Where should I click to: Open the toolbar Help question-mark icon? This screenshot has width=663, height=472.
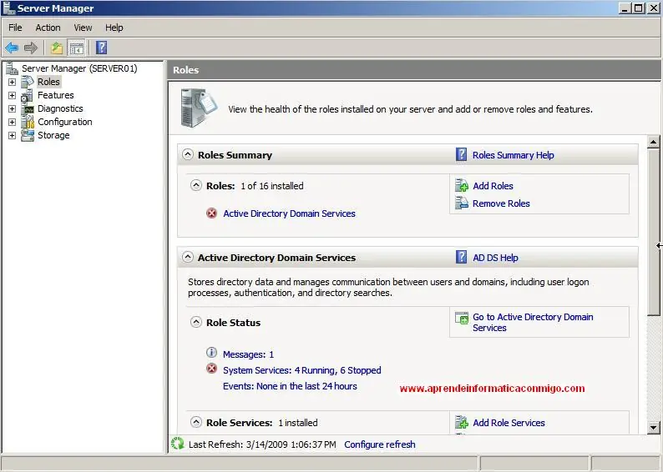click(102, 48)
